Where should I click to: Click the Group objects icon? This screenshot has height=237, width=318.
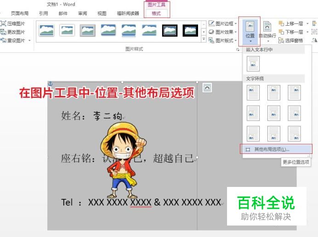pos(314,32)
